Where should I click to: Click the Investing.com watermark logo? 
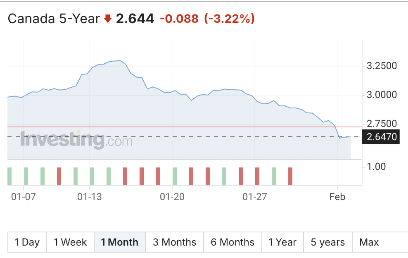[76, 140]
